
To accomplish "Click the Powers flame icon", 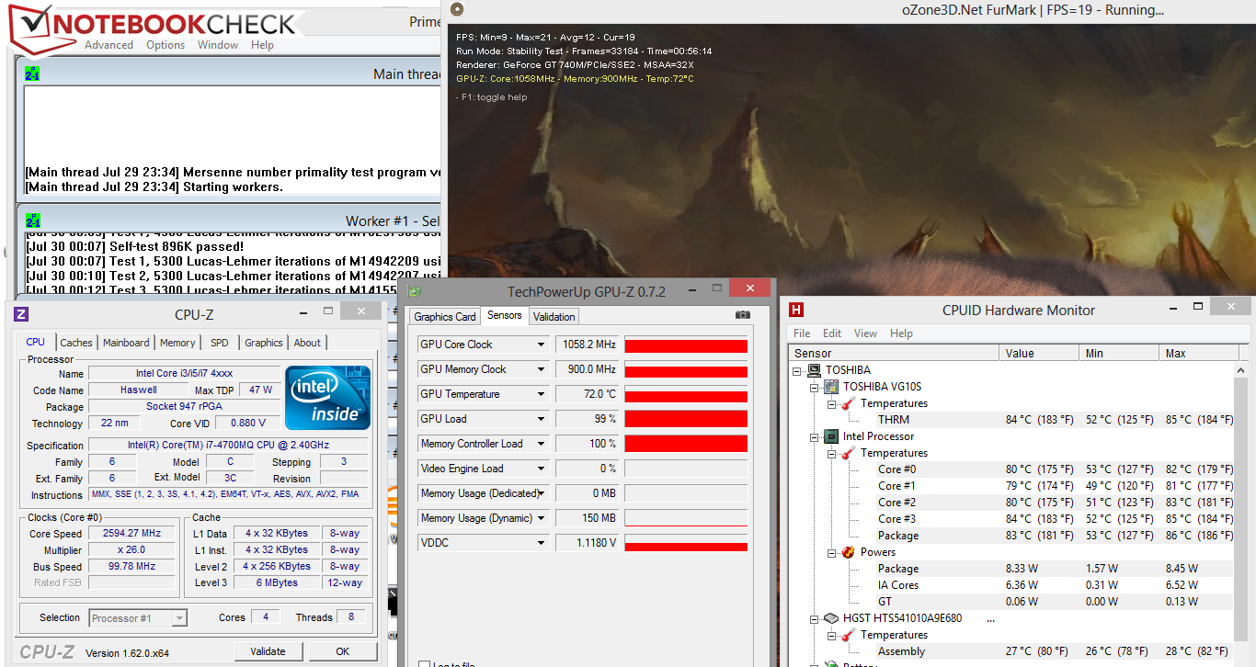I will pyautogui.click(x=847, y=552).
